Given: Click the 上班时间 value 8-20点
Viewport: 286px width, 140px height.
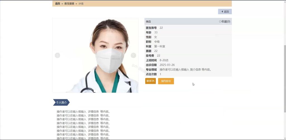Looking at the screenshot, I should pyautogui.click(x=164, y=60).
